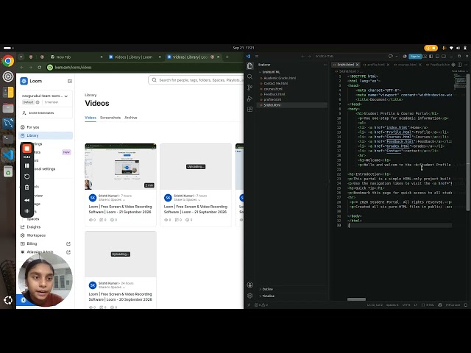The image size is (471, 353).
Task: Switch to profile.html editor tab
Action: (375, 65)
